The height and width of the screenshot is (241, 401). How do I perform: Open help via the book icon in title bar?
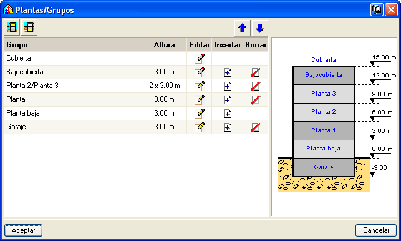(x=377, y=10)
